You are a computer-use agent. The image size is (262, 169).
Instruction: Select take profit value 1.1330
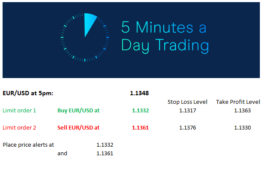[x=242, y=128]
